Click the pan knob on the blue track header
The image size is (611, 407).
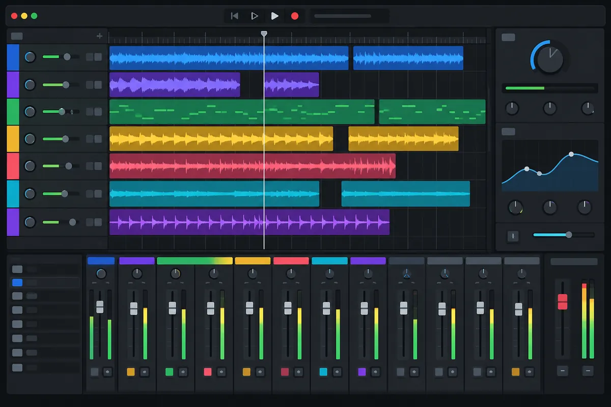click(x=30, y=57)
